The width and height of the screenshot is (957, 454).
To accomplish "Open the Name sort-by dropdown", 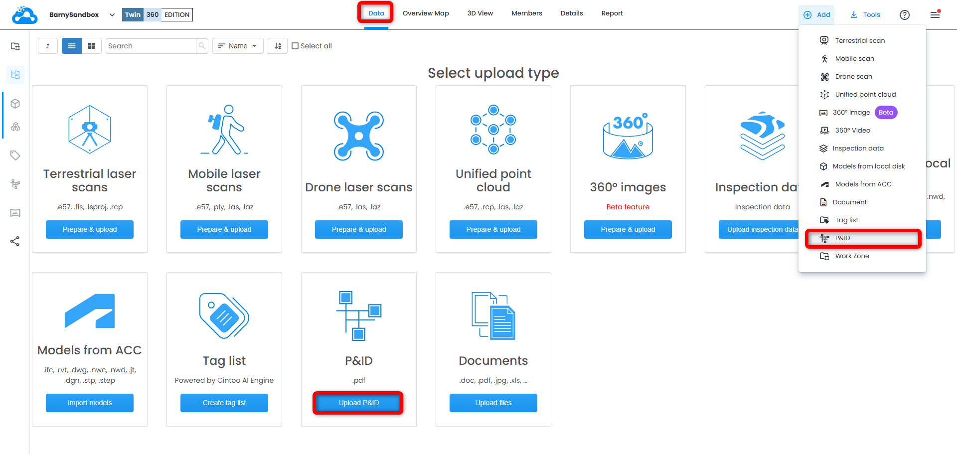I will [x=238, y=46].
